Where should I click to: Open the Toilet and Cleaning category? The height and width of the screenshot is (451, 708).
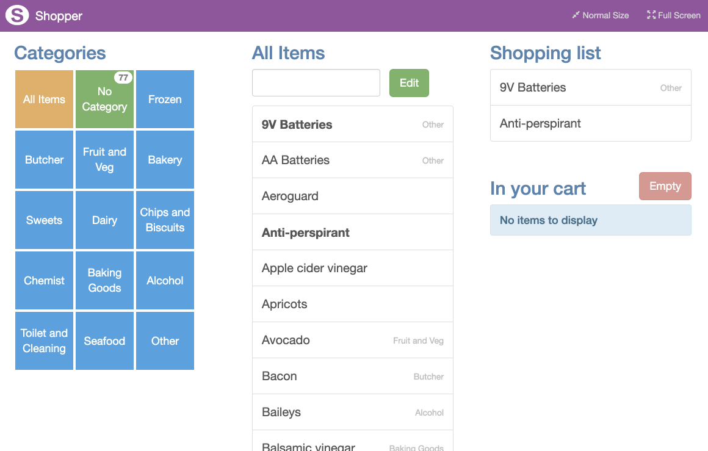[x=44, y=341]
